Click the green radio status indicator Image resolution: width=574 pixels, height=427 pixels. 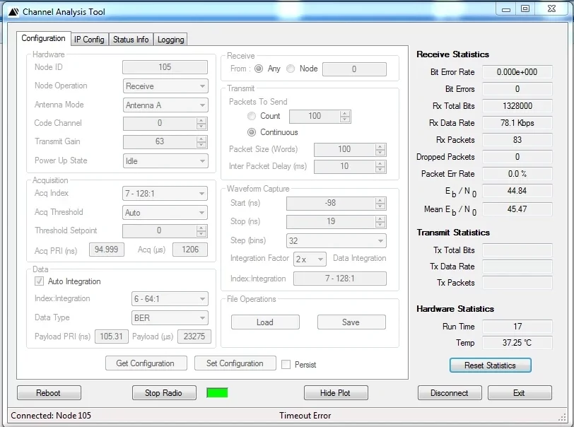217,392
